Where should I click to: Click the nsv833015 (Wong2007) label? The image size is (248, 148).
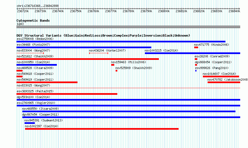point(33,85)
